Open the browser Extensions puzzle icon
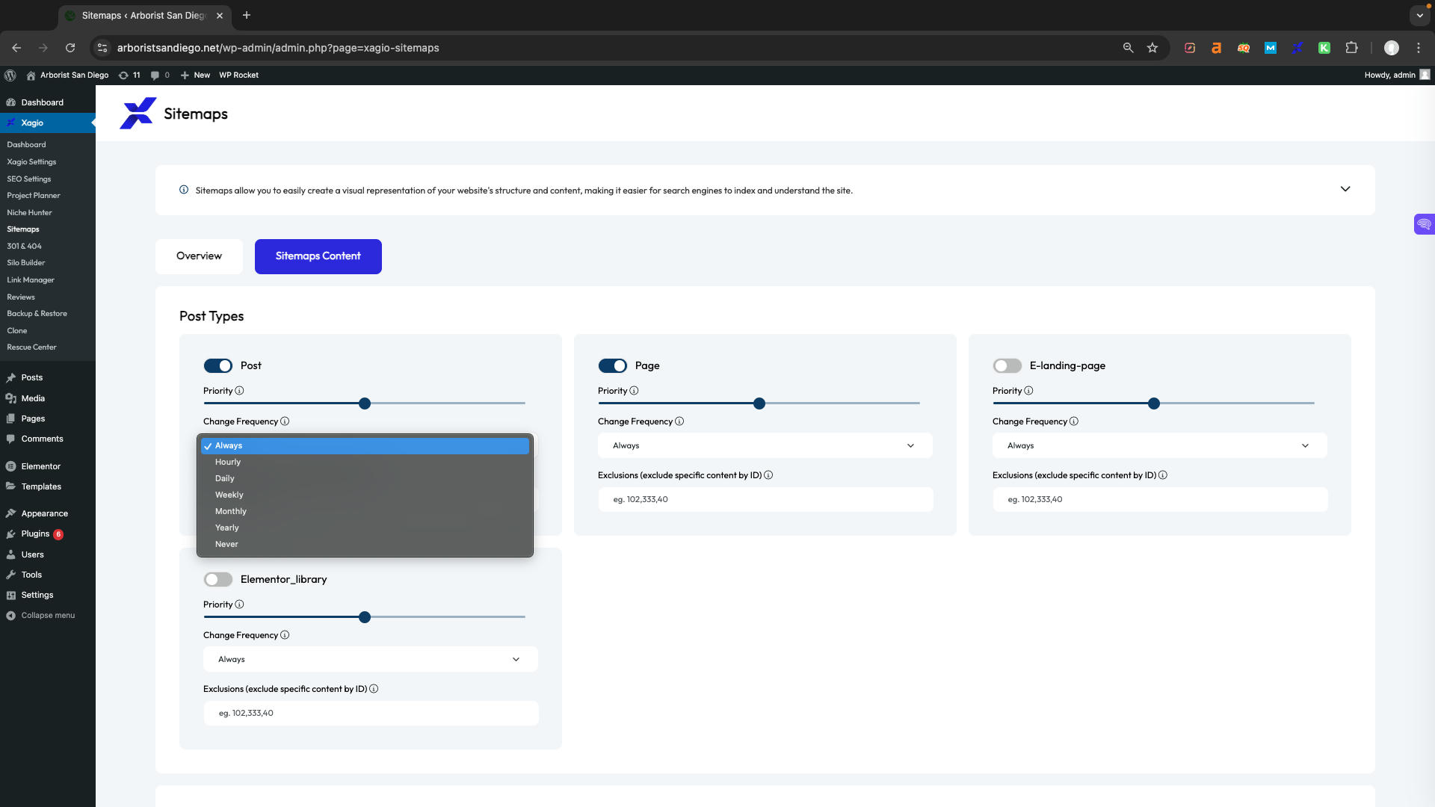This screenshot has height=807, width=1435. (1351, 48)
